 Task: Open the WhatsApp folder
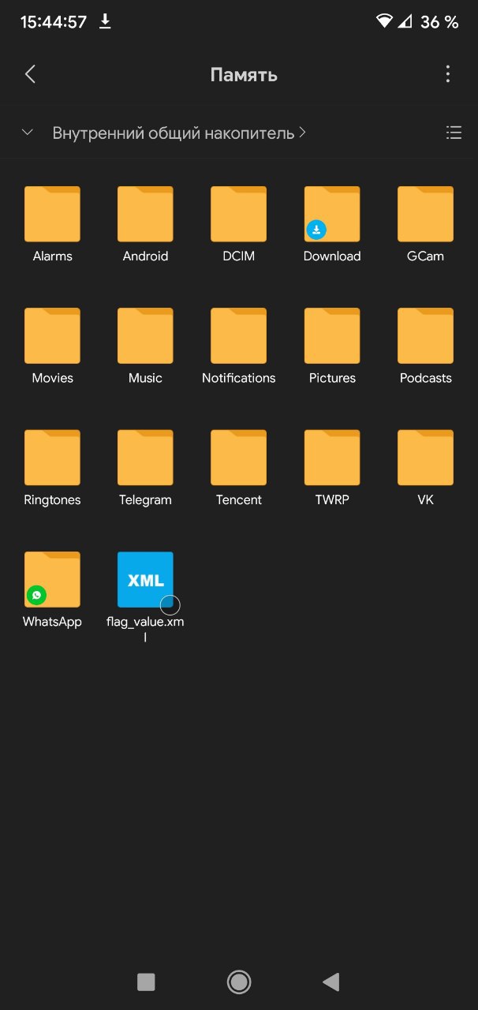(52, 579)
